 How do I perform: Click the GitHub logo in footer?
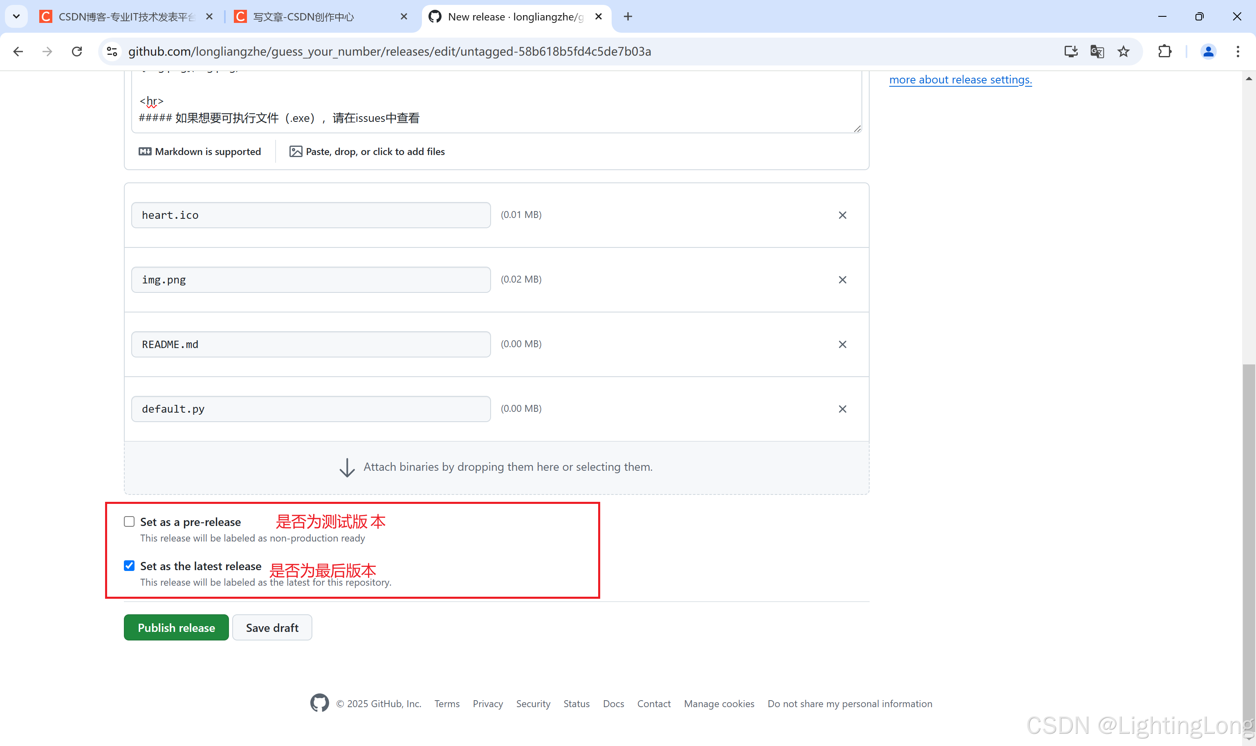point(319,703)
